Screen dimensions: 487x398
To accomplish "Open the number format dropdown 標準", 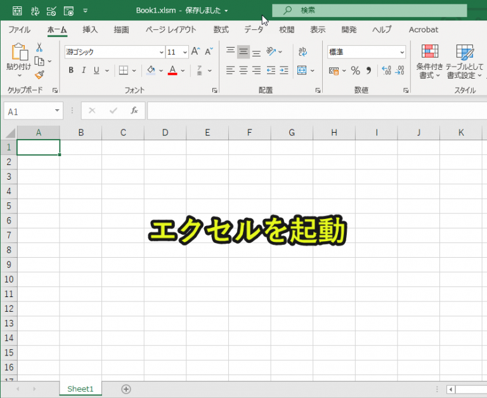I will pos(402,52).
